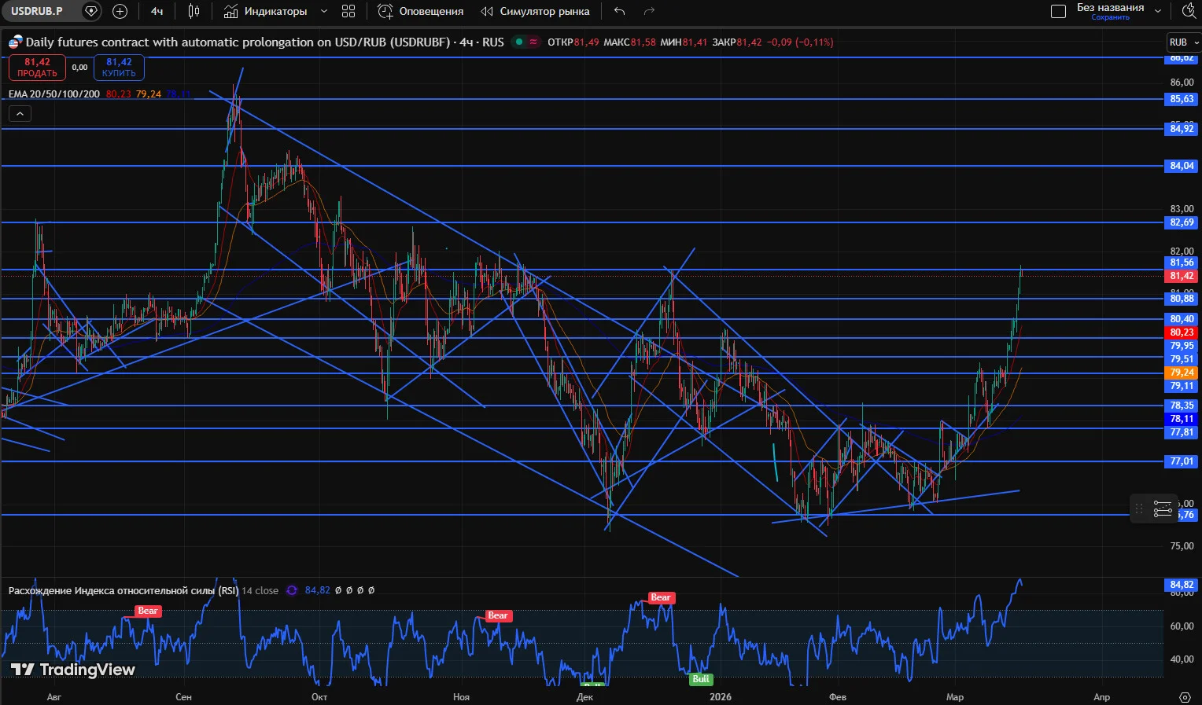Open the RUB currency dropdown
Screen dimensions: 1202x705
click(x=1183, y=42)
